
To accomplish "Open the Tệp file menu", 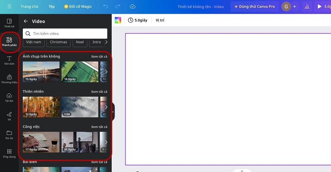I will (51, 7).
